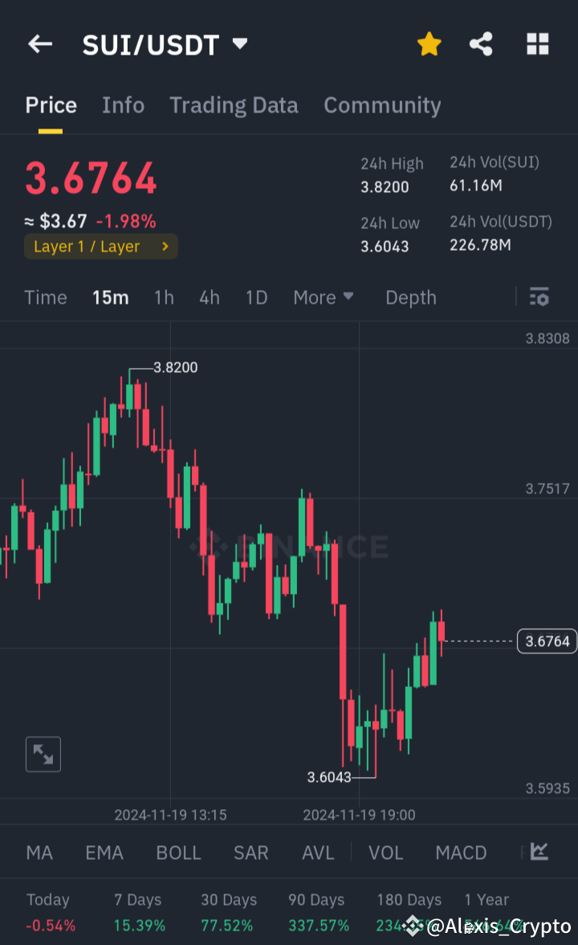Expand the More timeframe dropdown
578x945 pixels.
click(x=323, y=297)
